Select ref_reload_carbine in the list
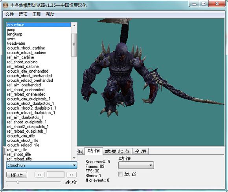Image resolution: width=228 pixels, height=192 pixels. coord(39,67)
